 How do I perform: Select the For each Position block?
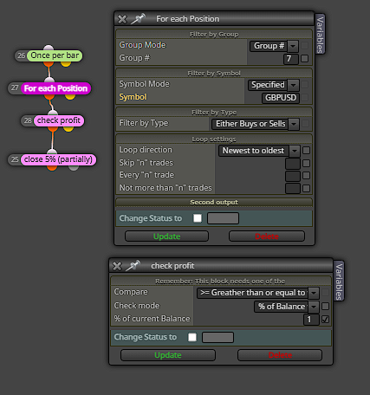click(55, 88)
